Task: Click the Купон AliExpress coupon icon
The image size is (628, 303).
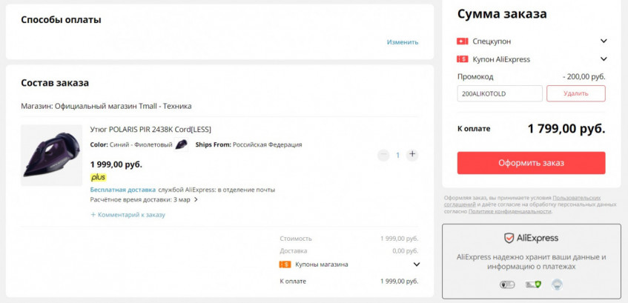Action: point(463,59)
